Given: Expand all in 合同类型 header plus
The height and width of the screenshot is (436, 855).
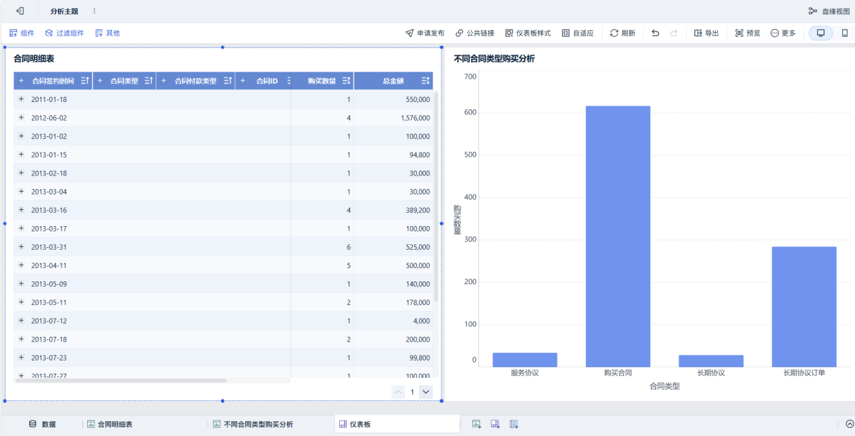Looking at the screenshot, I should click(100, 81).
